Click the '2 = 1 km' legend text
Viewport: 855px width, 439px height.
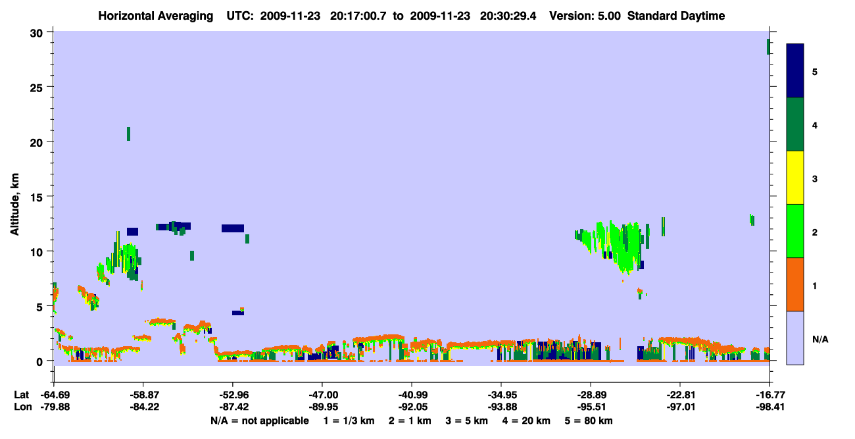410,421
